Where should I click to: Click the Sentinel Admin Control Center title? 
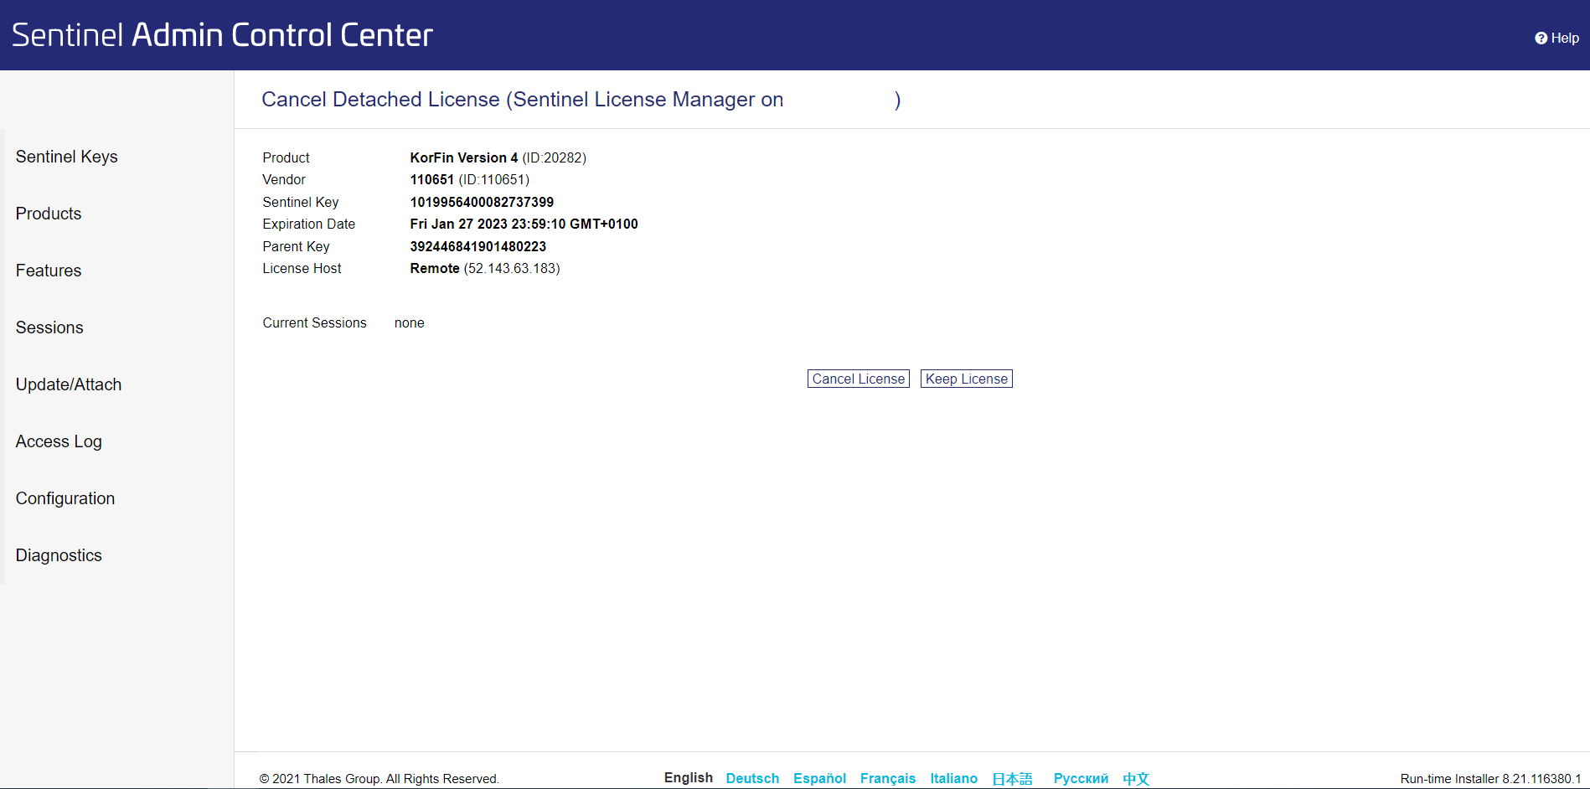coord(222,35)
